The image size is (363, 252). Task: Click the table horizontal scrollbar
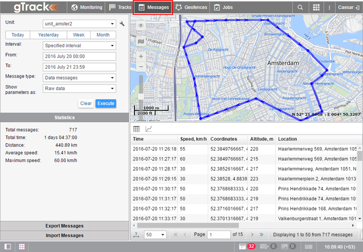188,225
